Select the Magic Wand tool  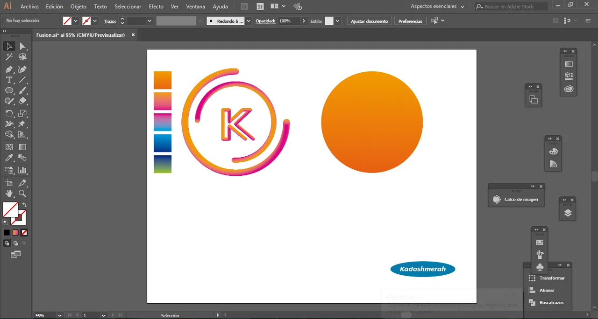click(x=9, y=57)
